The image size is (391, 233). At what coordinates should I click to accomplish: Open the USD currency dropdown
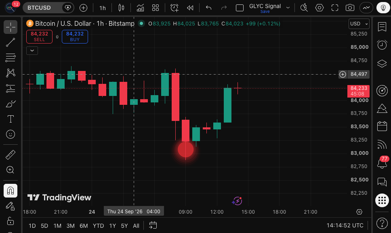coord(359,24)
